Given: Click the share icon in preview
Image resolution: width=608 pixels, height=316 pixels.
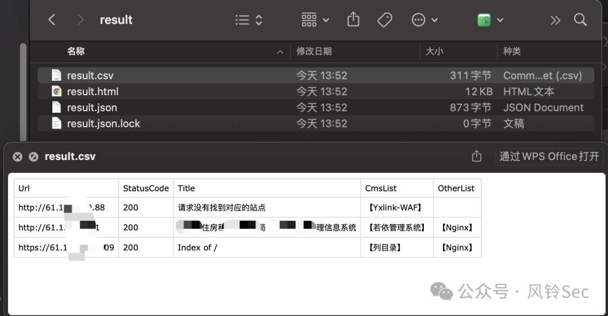Looking at the screenshot, I should [x=476, y=157].
